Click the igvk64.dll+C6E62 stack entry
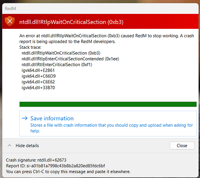200x178 pixels. pyautogui.click(x=38, y=82)
